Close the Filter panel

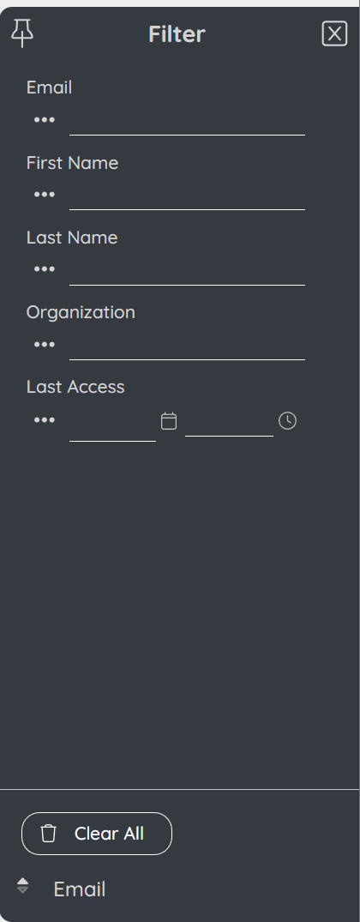tap(335, 33)
